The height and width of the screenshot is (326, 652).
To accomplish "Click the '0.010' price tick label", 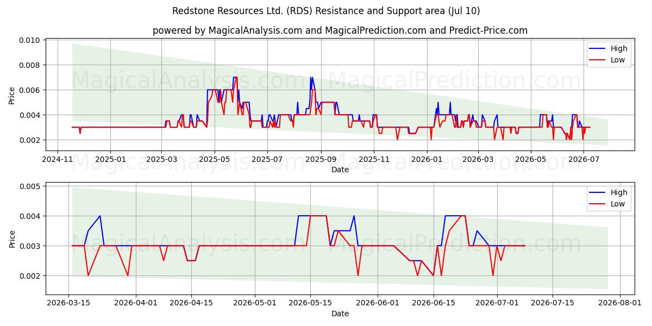I will [30, 40].
